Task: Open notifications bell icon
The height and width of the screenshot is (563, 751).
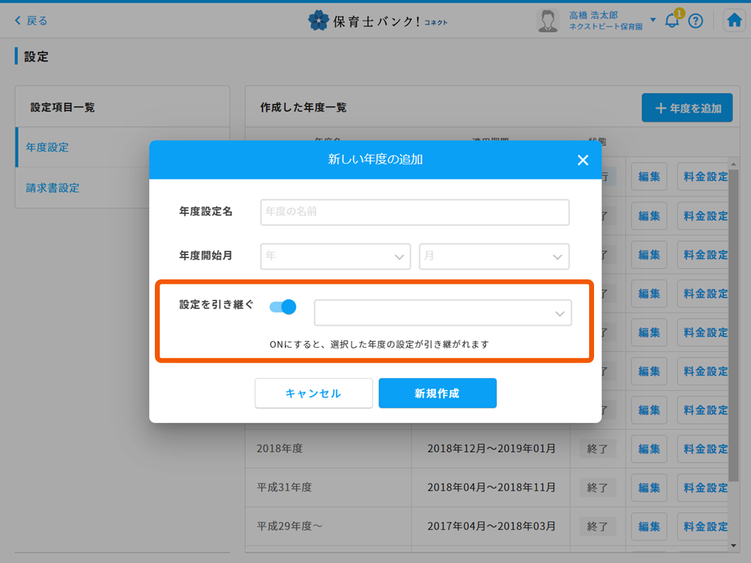Action: 672,20
